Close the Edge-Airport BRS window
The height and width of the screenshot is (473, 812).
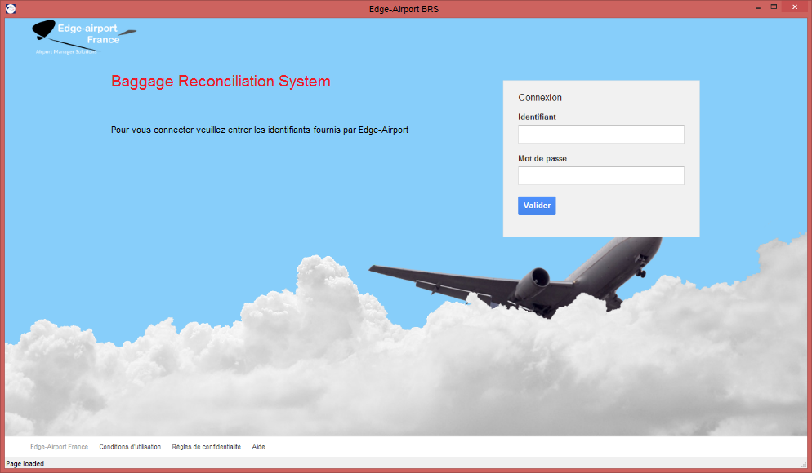pos(796,7)
